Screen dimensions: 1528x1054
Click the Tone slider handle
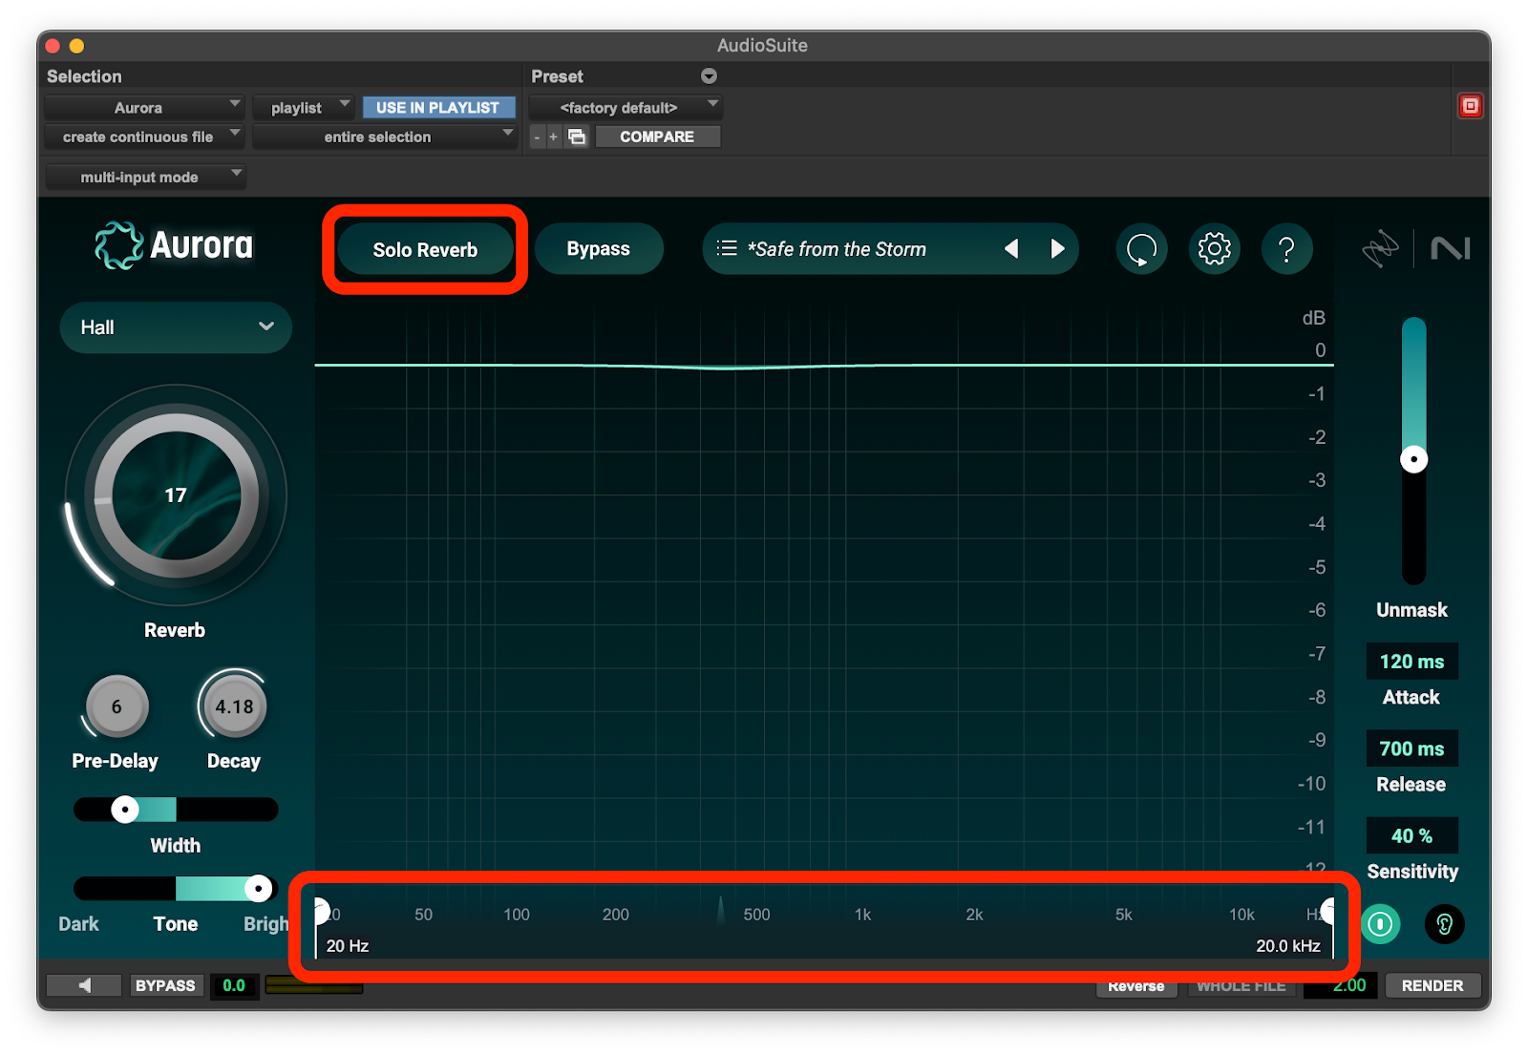click(x=258, y=889)
